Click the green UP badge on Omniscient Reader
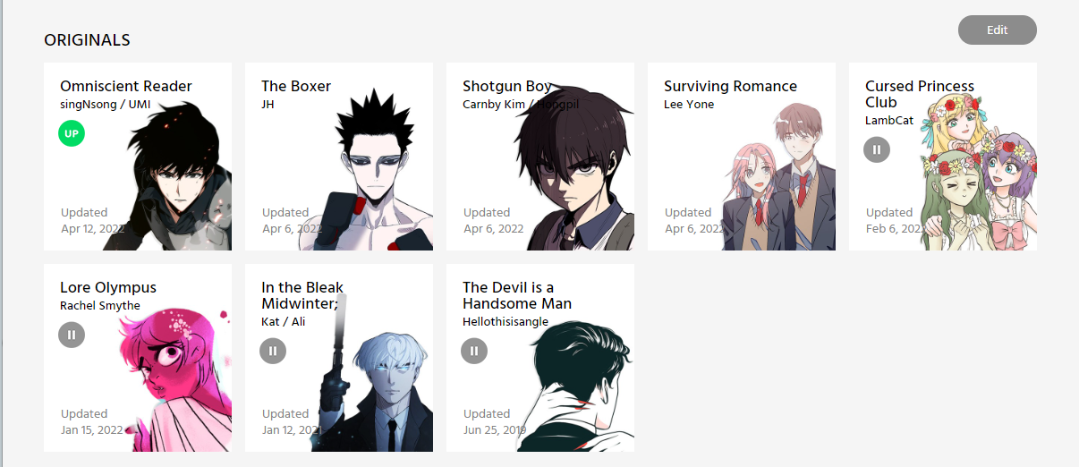1079x467 pixels. 72,134
